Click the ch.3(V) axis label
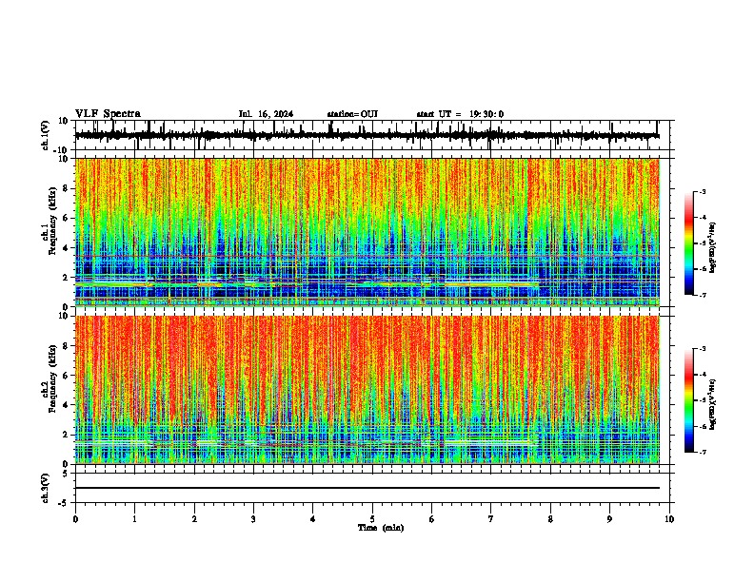This screenshot has height=582, width=754. pos(46,488)
